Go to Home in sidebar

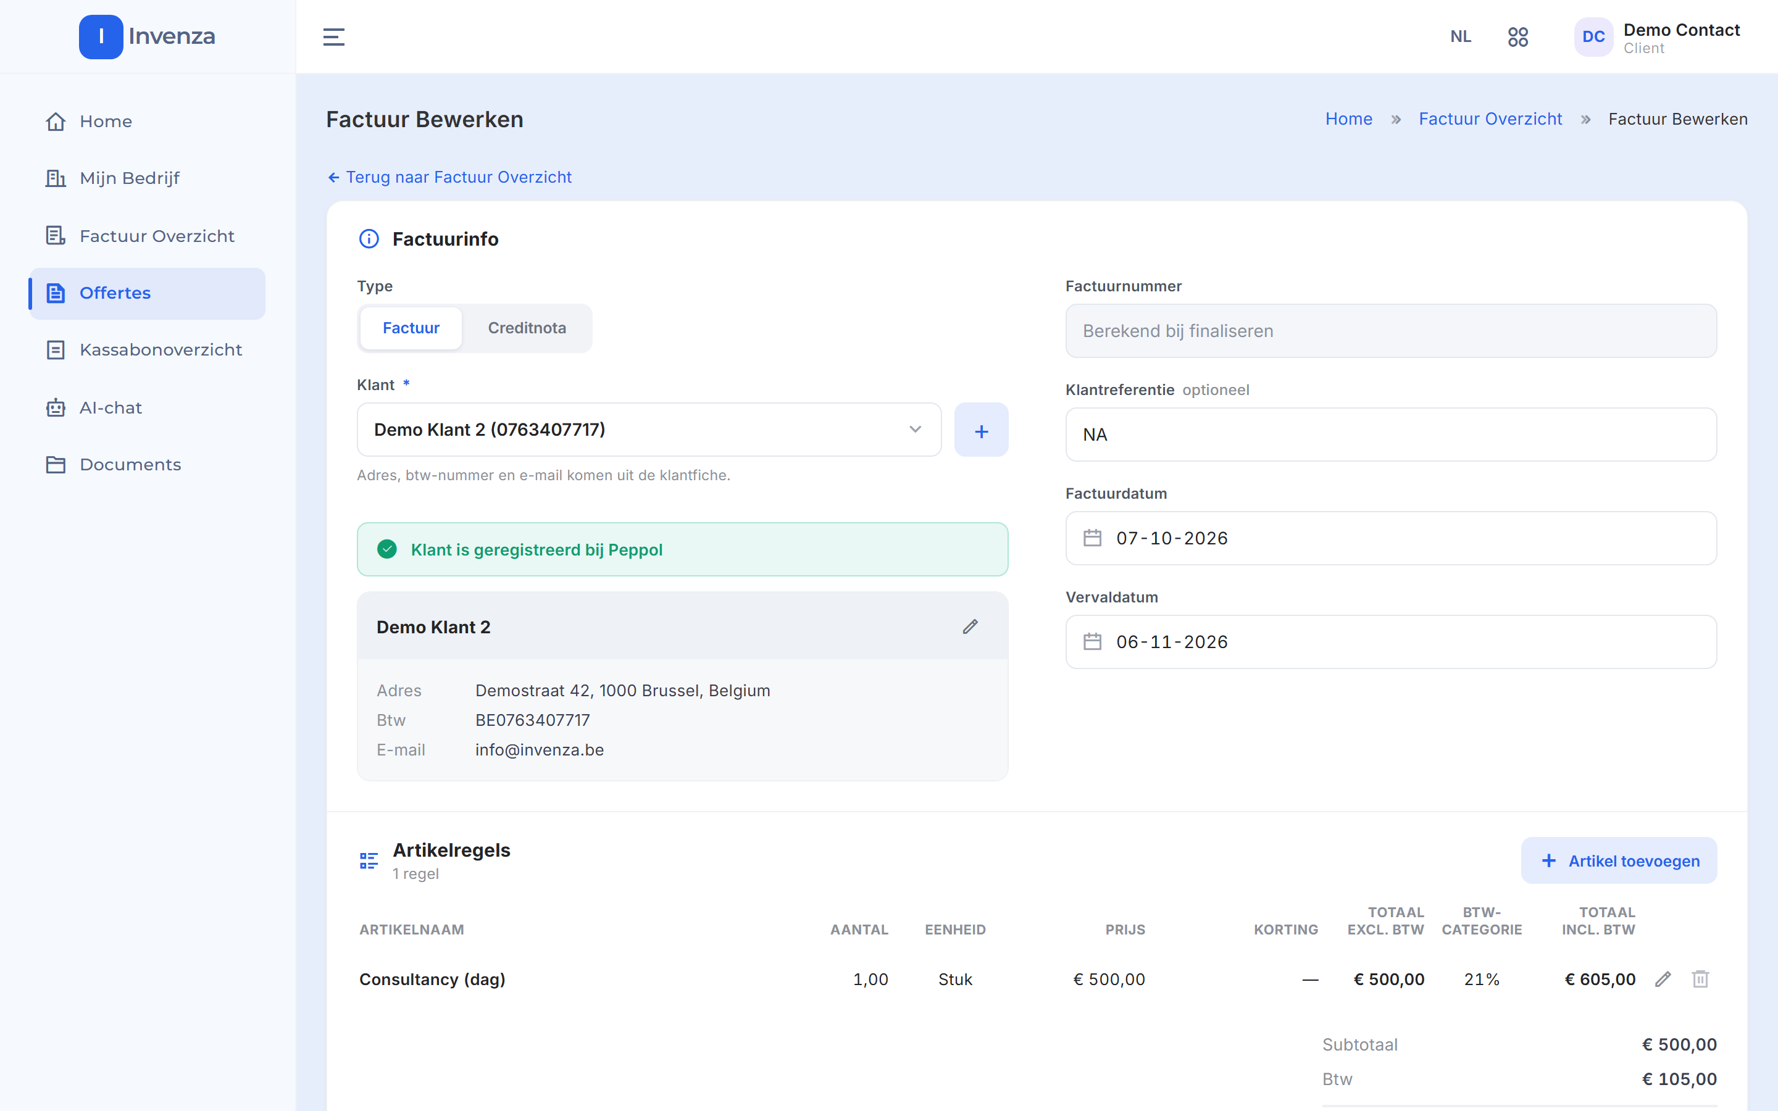(147, 121)
